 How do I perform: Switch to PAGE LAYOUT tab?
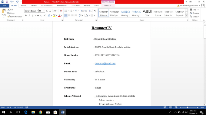point(47,6)
